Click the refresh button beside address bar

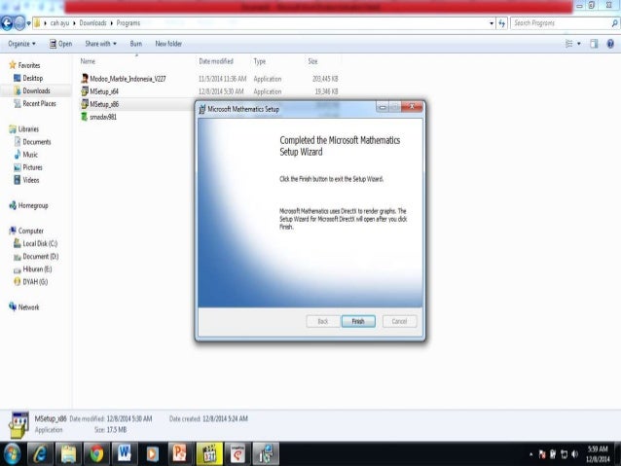[502, 23]
